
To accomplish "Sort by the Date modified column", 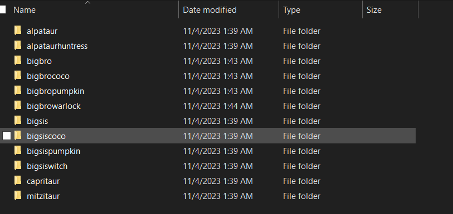I will (210, 10).
